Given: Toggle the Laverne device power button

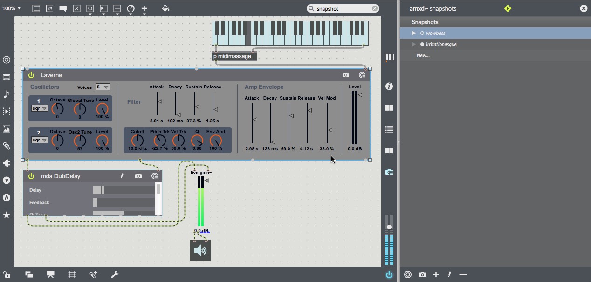Looking at the screenshot, I should (31, 75).
